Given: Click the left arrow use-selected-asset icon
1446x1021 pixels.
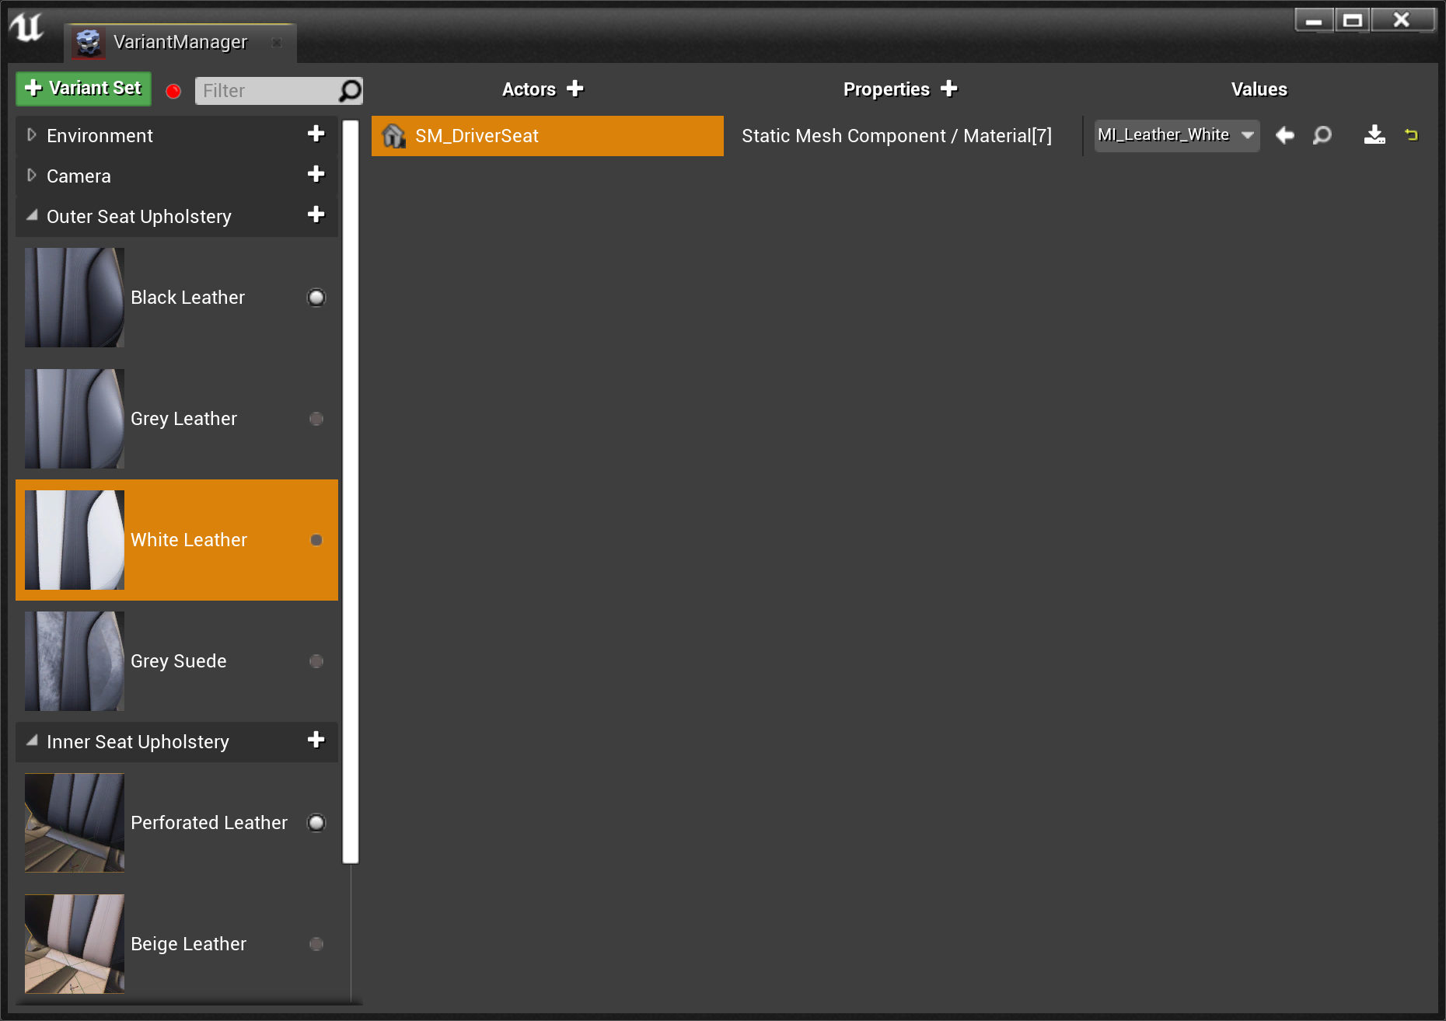Looking at the screenshot, I should [x=1285, y=135].
